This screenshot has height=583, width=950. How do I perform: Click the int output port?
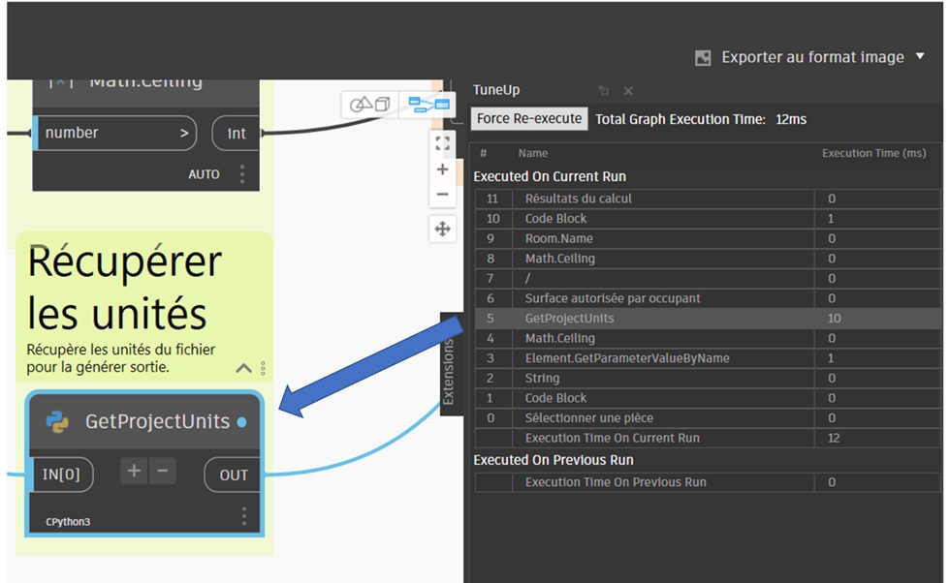(x=236, y=134)
